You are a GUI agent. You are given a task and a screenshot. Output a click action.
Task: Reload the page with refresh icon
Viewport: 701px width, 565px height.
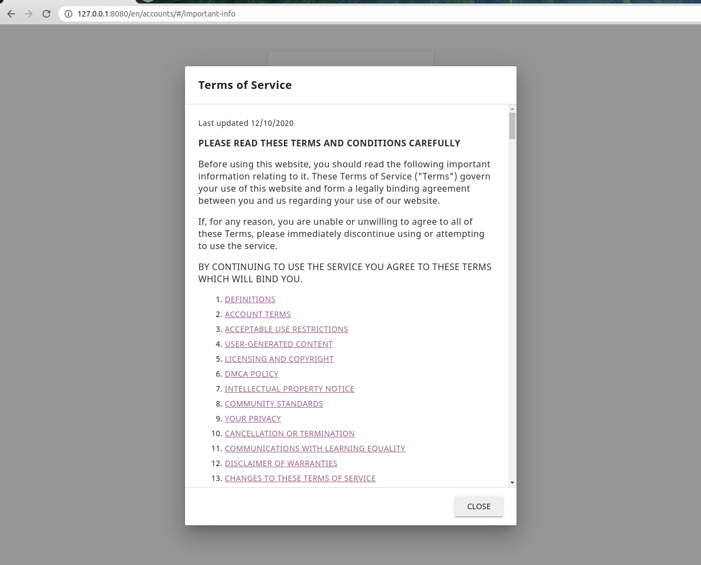tap(46, 14)
